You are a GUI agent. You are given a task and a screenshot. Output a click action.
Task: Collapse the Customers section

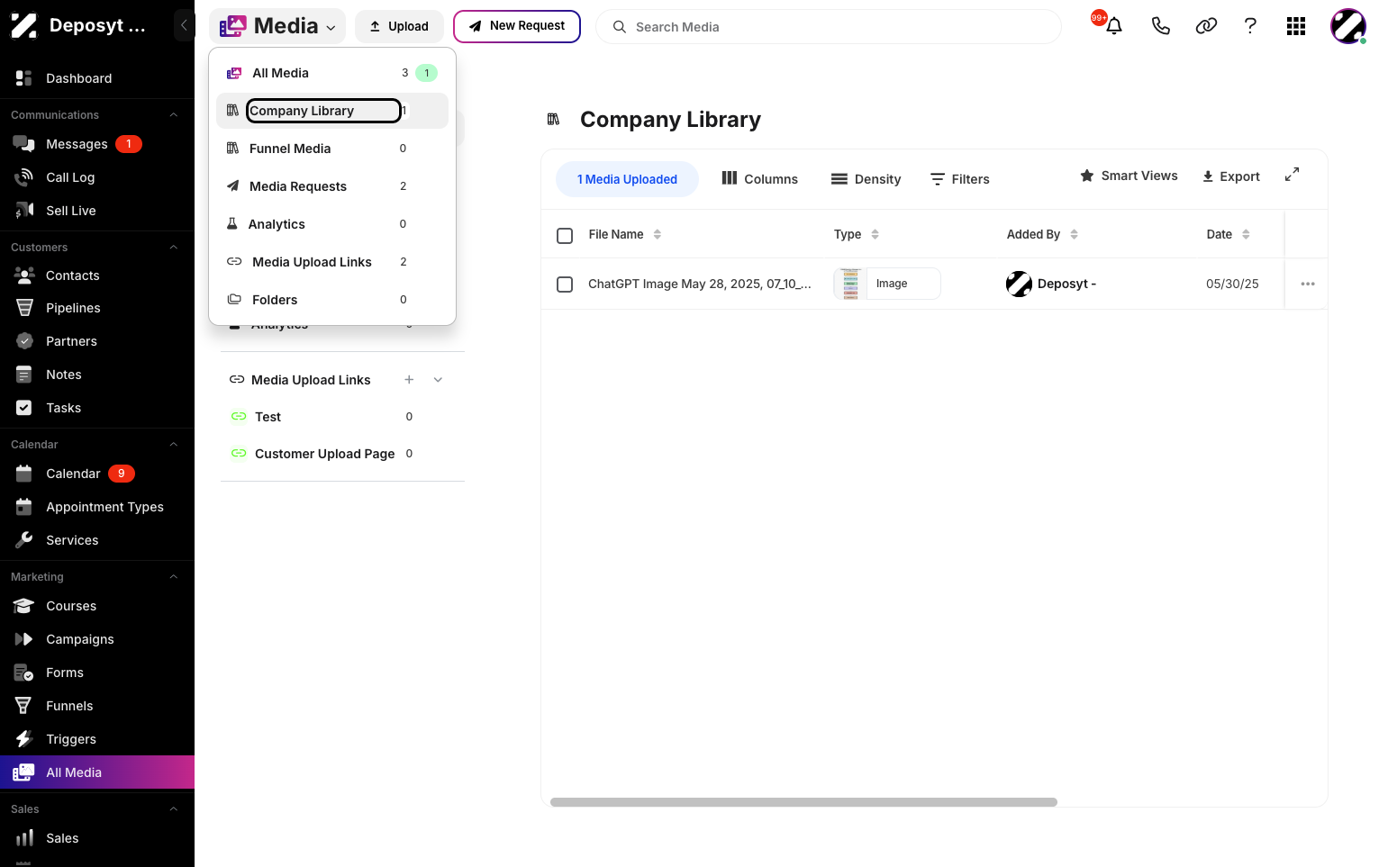(174, 248)
